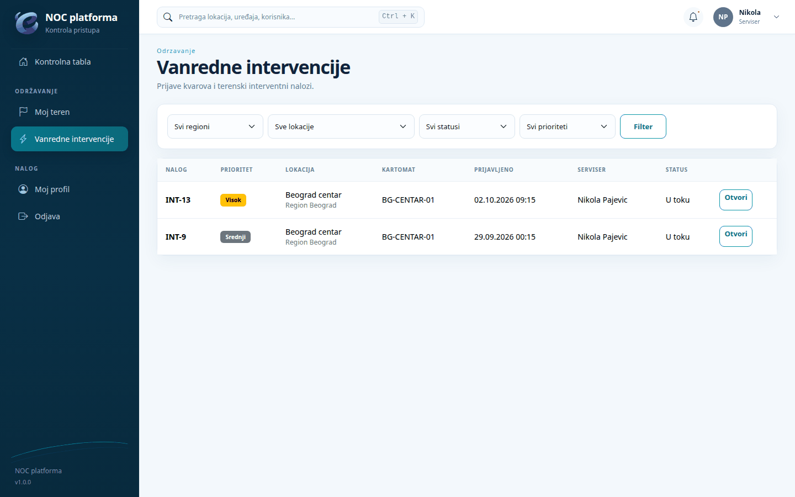Click the Ctrl + K shortcut badge
This screenshot has width=795, height=497.
[x=398, y=17]
